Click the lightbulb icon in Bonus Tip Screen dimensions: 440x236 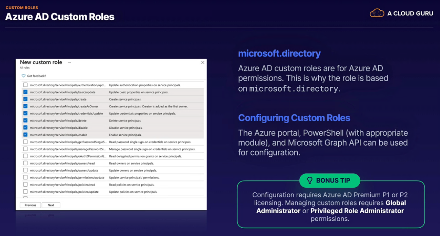click(x=309, y=180)
